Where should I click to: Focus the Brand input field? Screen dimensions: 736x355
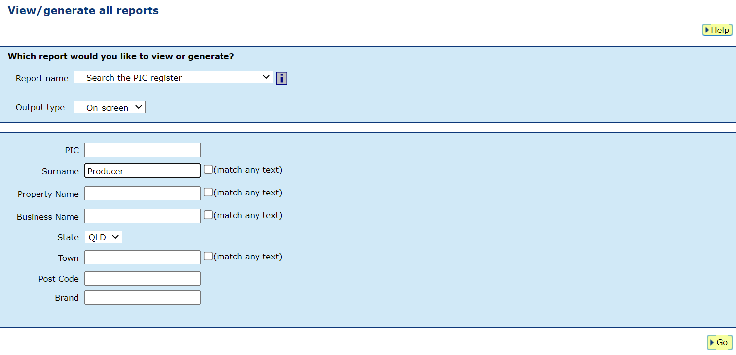click(x=143, y=298)
